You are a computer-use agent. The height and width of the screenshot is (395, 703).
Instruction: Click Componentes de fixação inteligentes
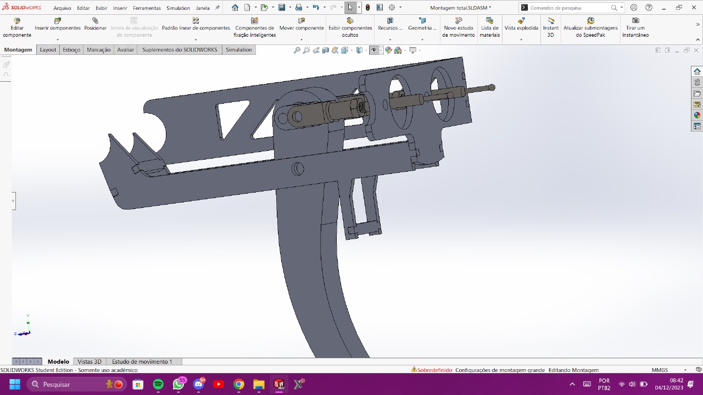pyautogui.click(x=254, y=27)
